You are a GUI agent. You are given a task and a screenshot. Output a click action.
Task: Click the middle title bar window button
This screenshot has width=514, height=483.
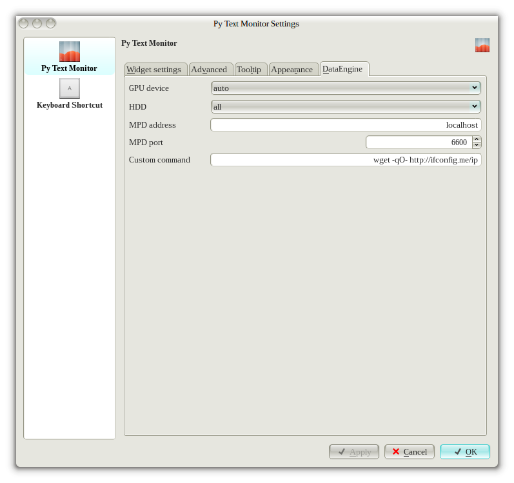point(37,23)
